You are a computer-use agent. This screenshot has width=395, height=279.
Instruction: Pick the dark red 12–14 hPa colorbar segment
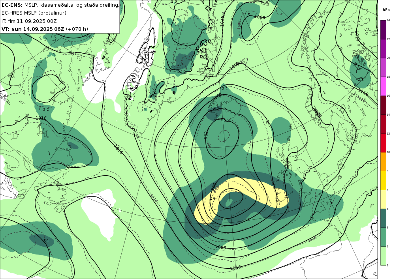383,124
